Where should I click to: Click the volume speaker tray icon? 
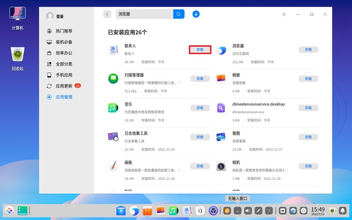point(248,210)
